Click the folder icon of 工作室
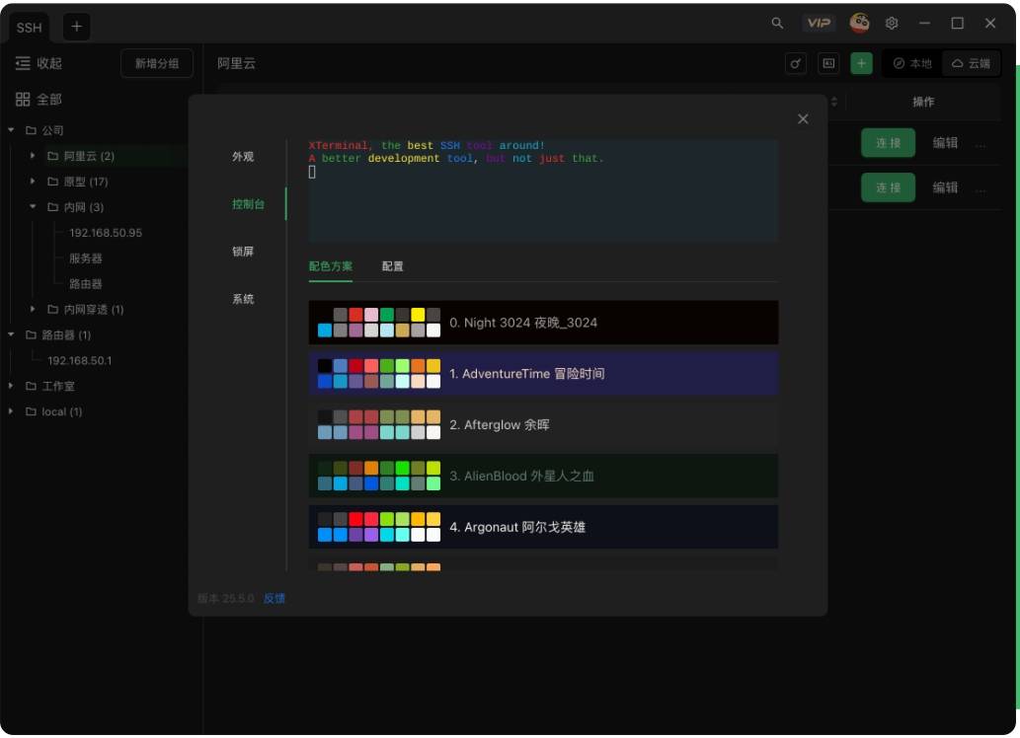 point(31,386)
